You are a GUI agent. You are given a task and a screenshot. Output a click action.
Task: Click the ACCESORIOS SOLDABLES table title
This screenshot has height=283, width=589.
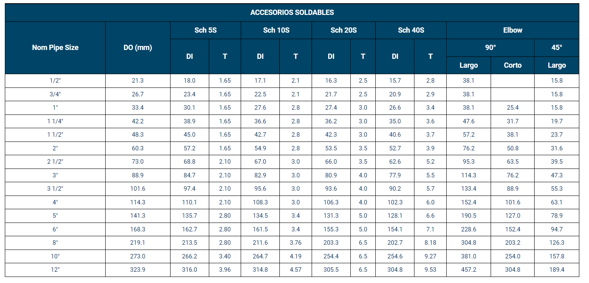pyautogui.click(x=292, y=12)
